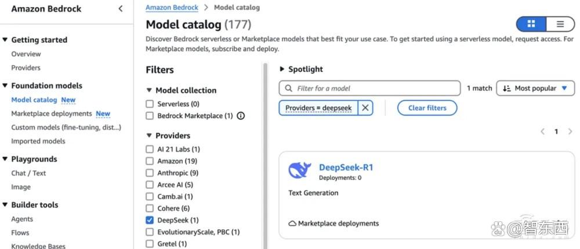
Task: Collapse Foundation models section
Action: click(5, 86)
